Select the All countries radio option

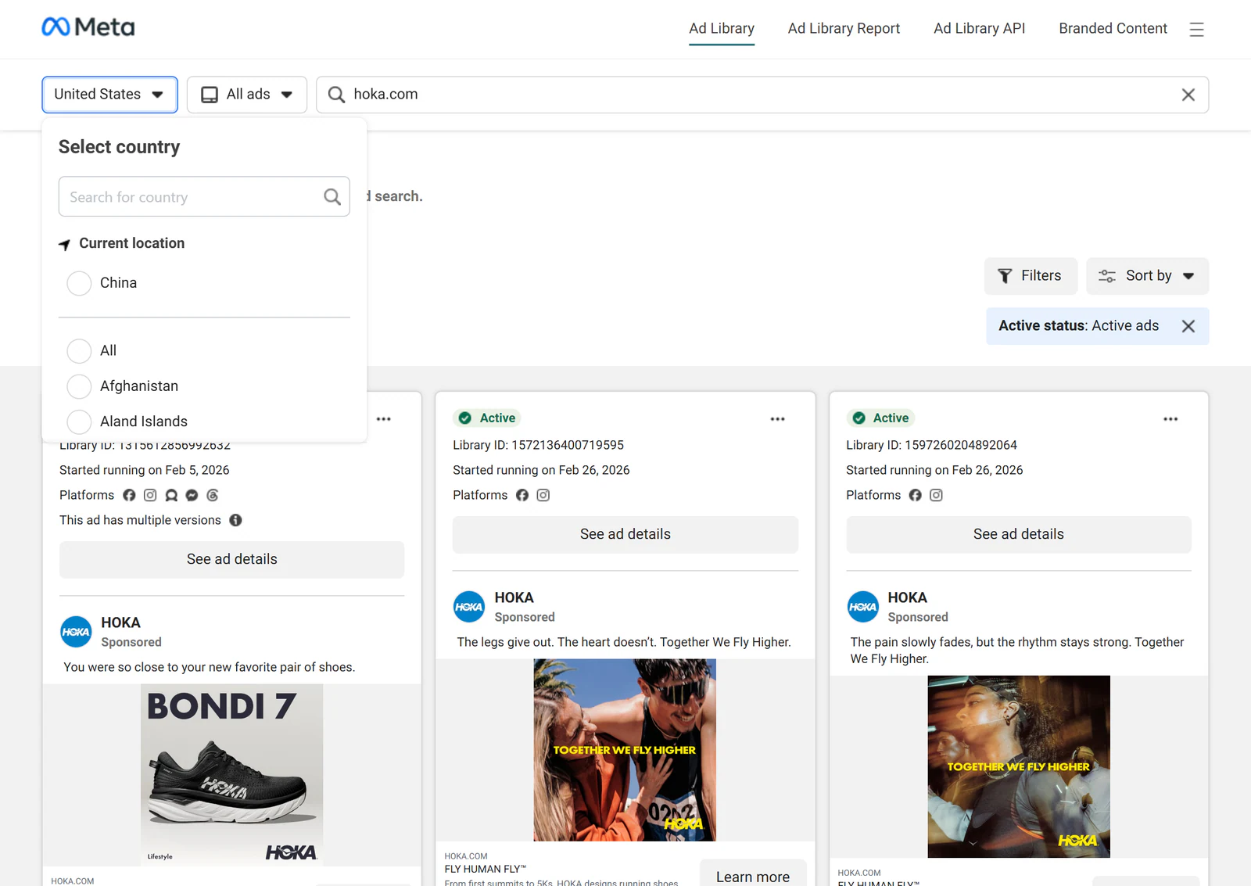click(79, 351)
